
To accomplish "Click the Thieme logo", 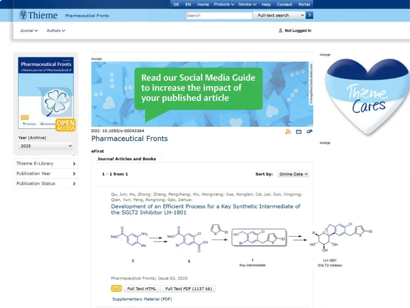I will [38, 15].
